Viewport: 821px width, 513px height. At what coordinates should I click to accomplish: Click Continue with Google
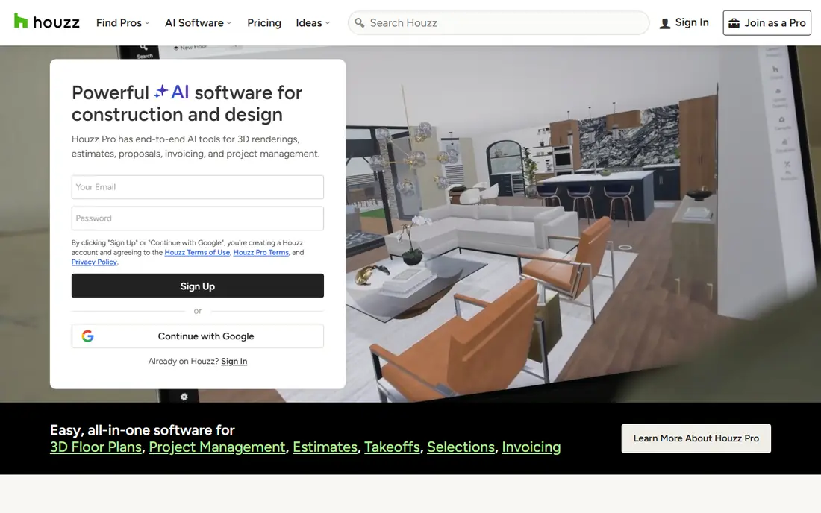point(197,336)
